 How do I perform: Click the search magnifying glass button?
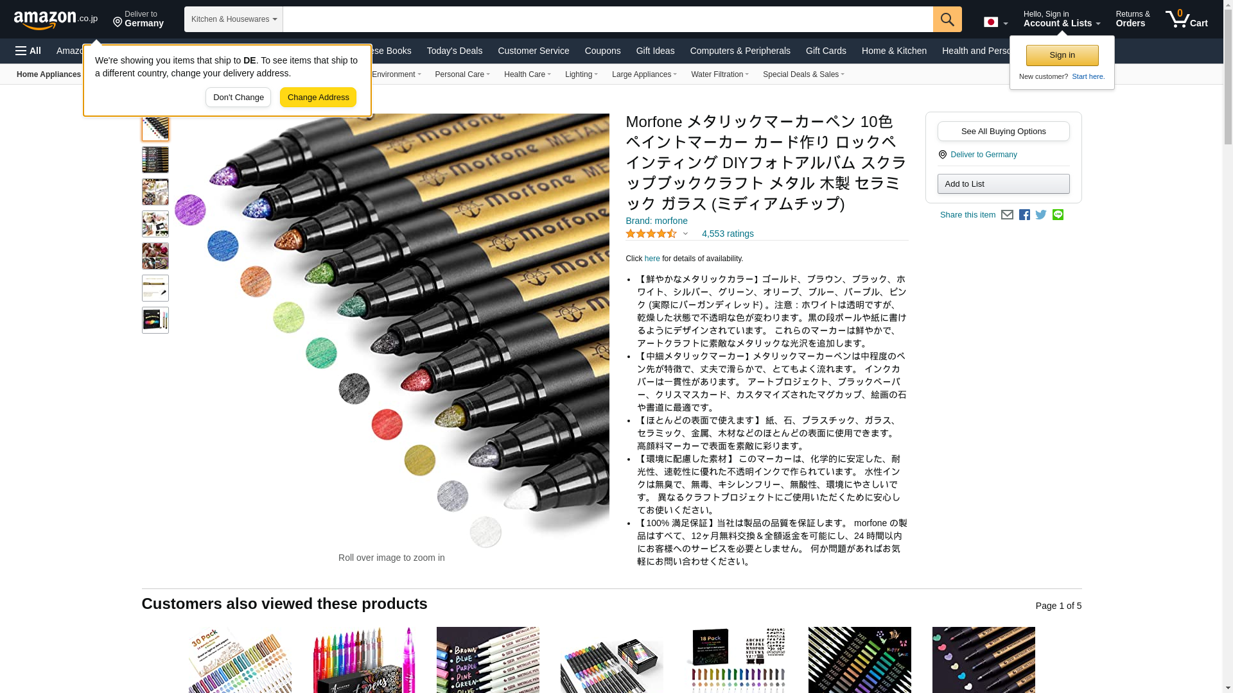click(x=947, y=19)
